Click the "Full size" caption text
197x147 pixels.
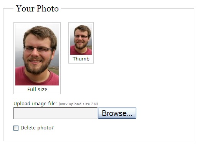[37, 90]
